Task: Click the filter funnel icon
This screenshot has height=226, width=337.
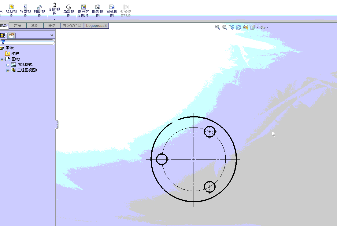Action: pyautogui.click(x=3, y=42)
